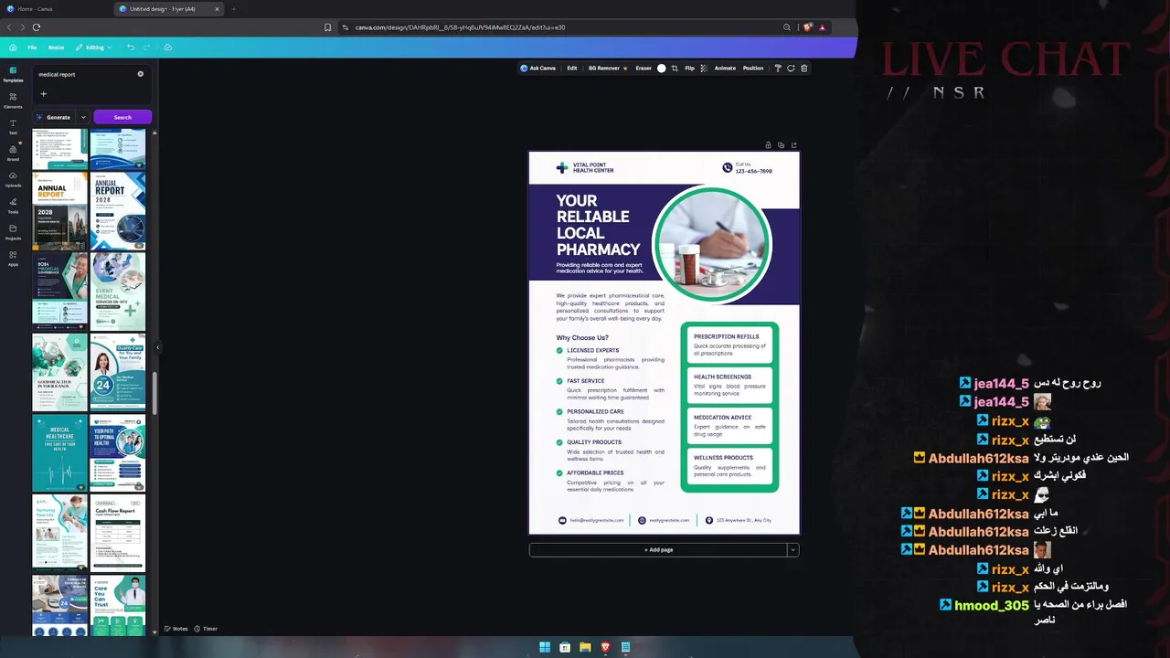Switch to Home - Canva browser tab
The width and height of the screenshot is (1170, 658).
[55, 9]
